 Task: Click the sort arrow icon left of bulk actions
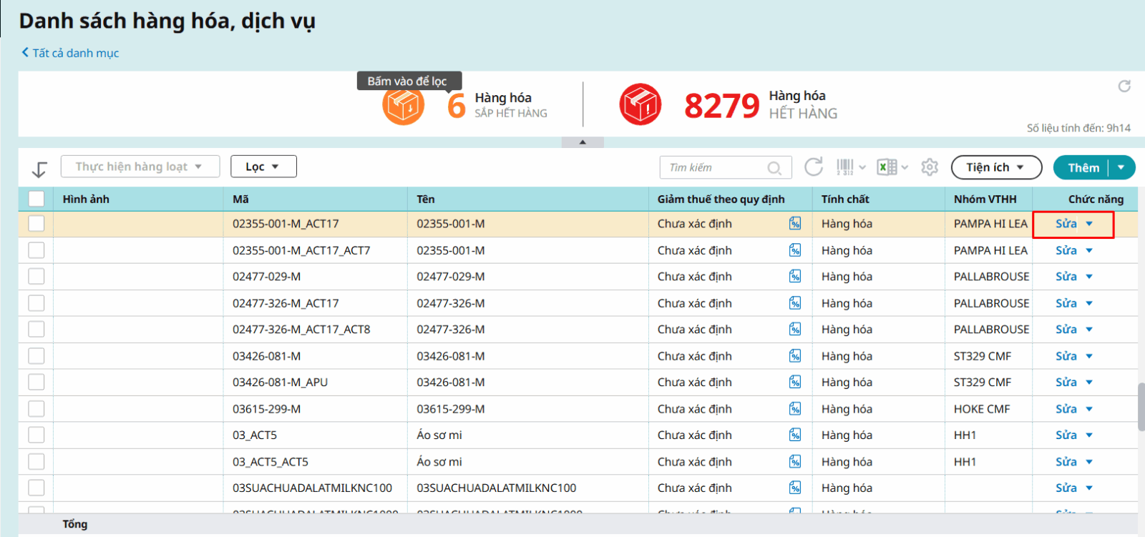[x=39, y=169]
